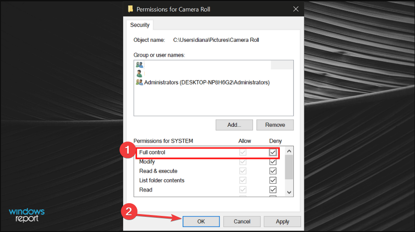The image size is (415, 232).
Task: Toggle Deny for List folder contents
Action: tap(273, 181)
